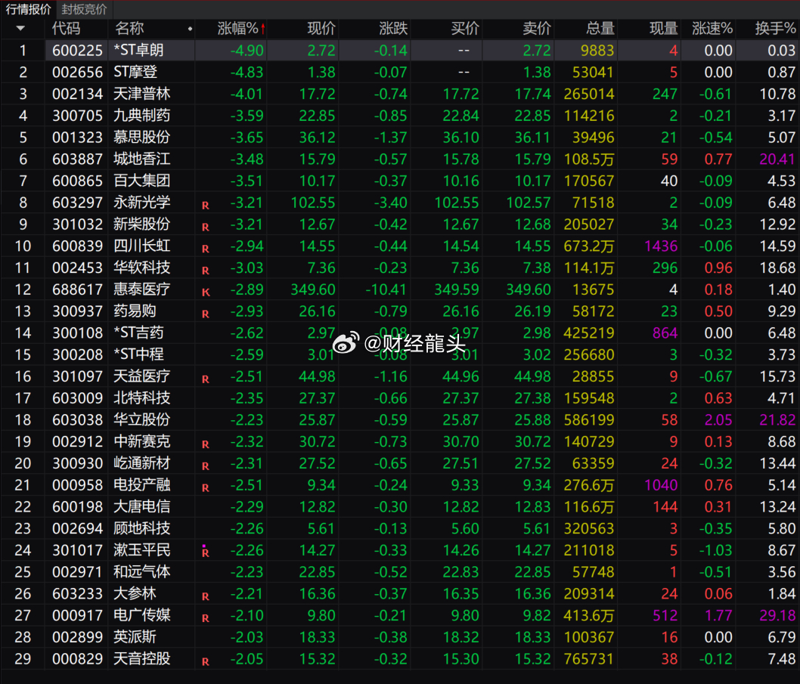This screenshot has height=684, width=800.
Task: Click the K board icon next to 惠泰医疗
Action: pos(205,290)
